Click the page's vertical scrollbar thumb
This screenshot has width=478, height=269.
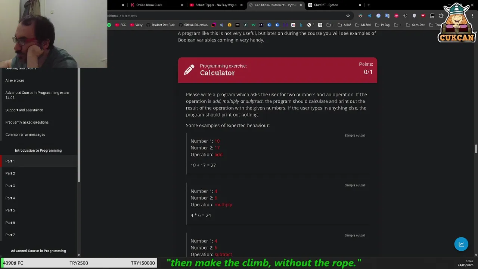coord(476,149)
